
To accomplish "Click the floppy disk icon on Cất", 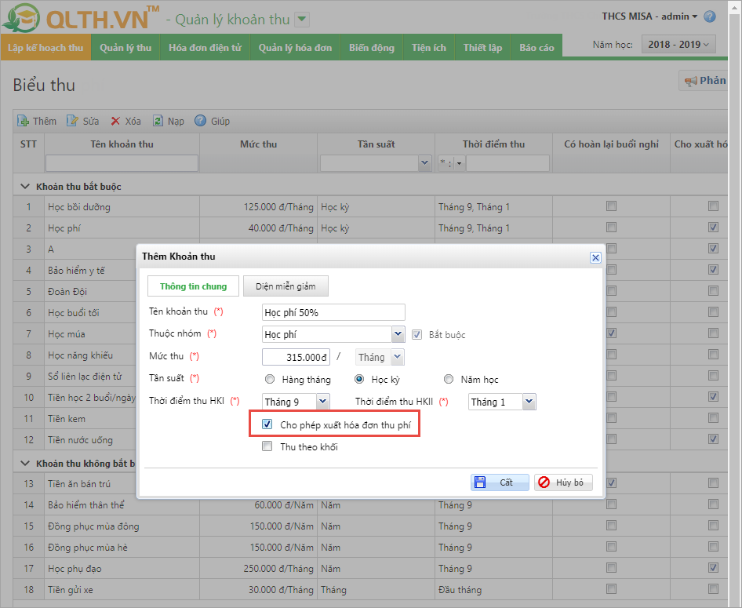I will [480, 482].
